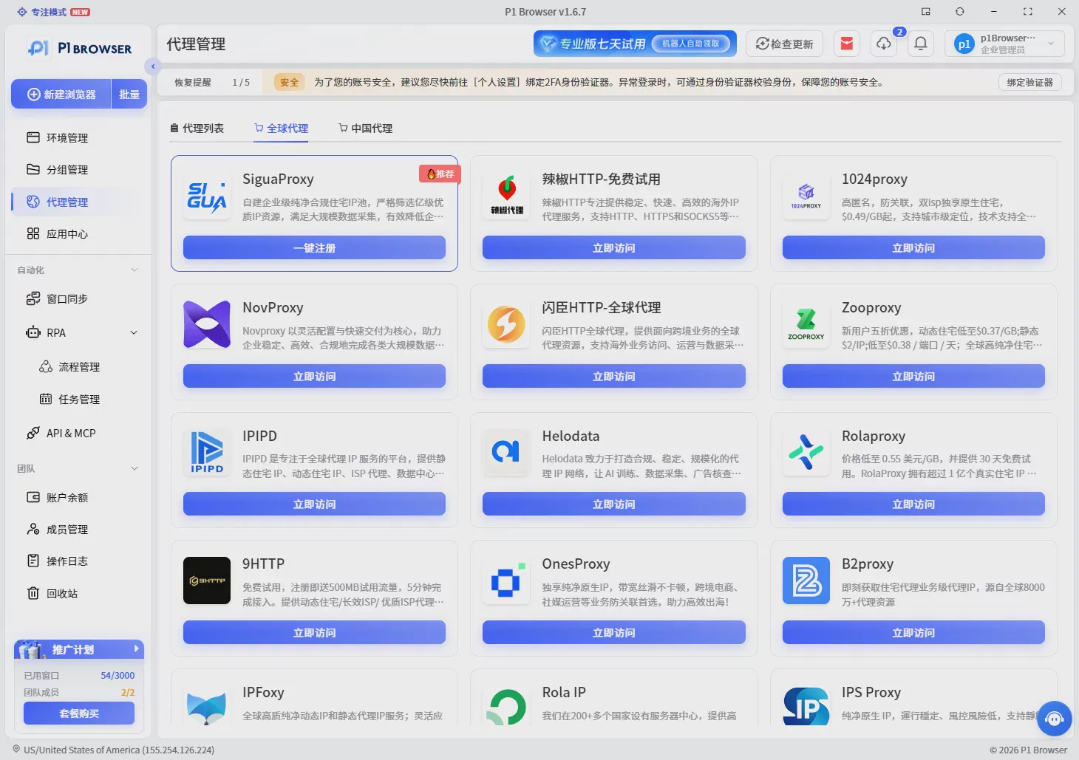
Task: Click 立即访问 for IPIPD
Action: (314, 504)
